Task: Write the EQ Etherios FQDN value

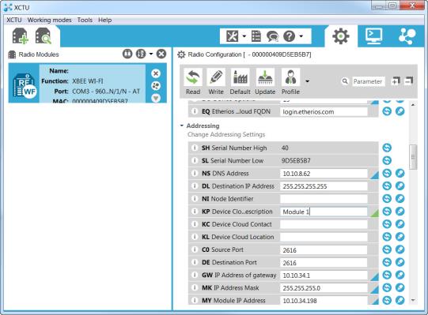Action: (400, 111)
